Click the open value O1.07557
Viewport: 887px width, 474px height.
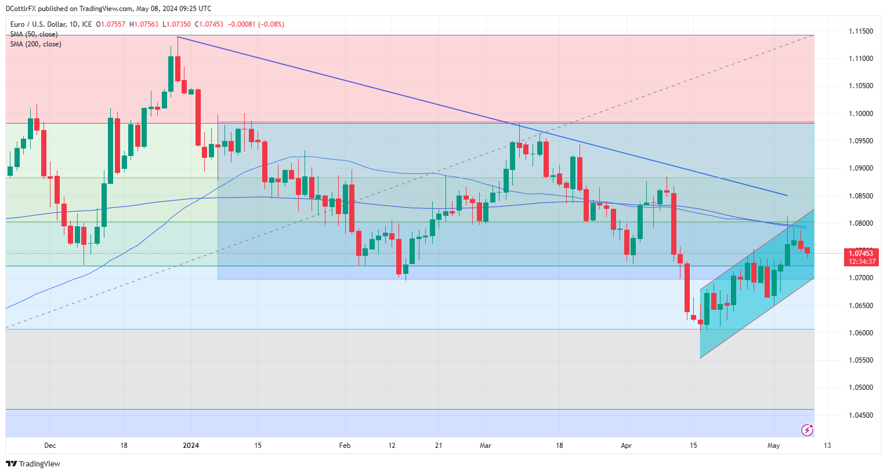[x=111, y=24]
